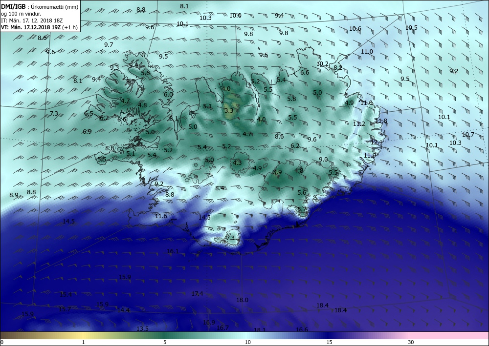
Task: Click the value 8.2 on the map
Action: (x=338, y=67)
